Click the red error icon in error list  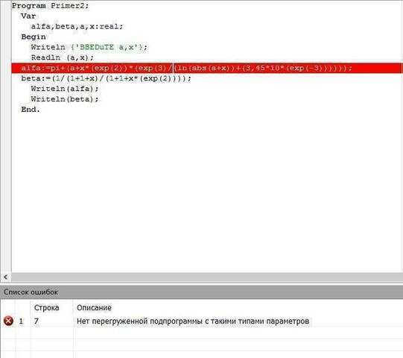coord(8,321)
